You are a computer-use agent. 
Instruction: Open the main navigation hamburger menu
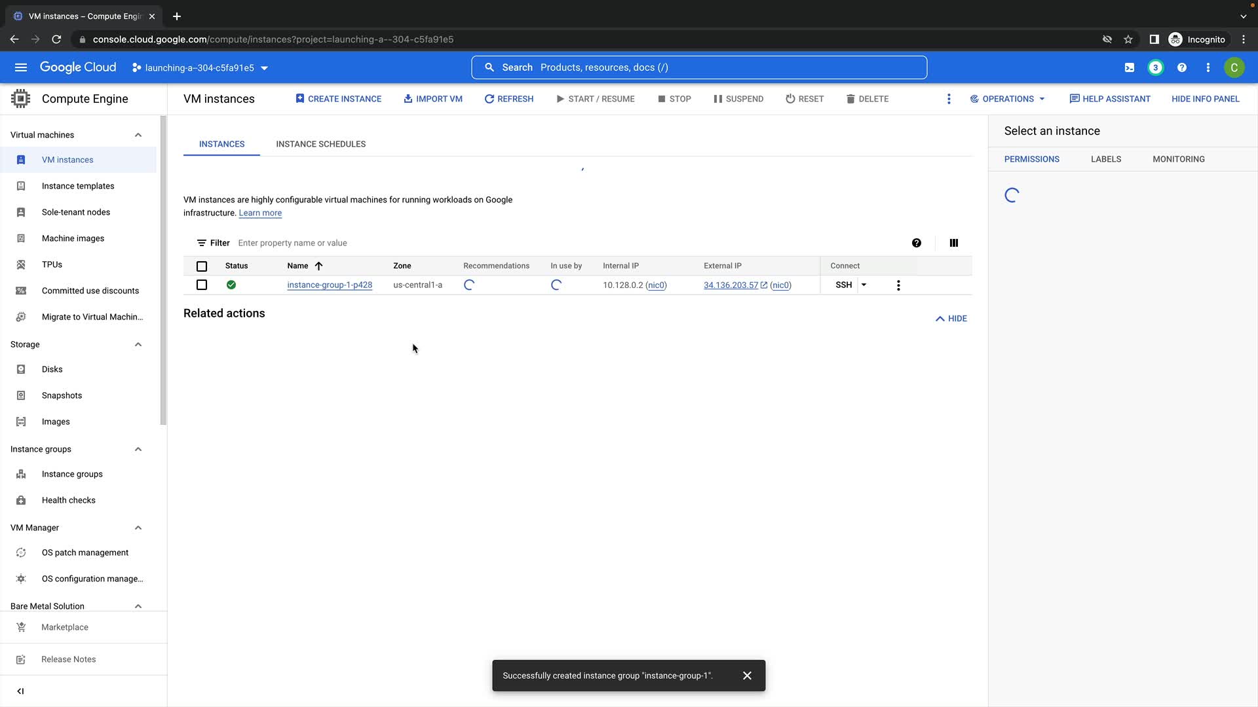(x=21, y=67)
